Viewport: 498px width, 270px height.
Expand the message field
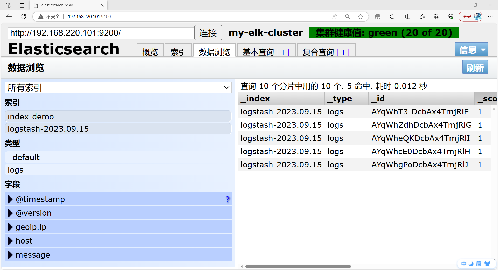[x=10, y=255]
